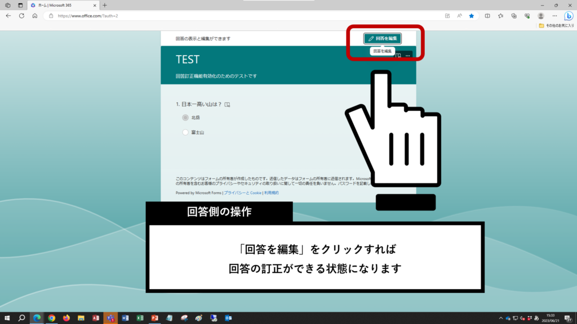Launch Firefox from taskbar
This screenshot has width=577, height=324.
(x=66, y=318)
